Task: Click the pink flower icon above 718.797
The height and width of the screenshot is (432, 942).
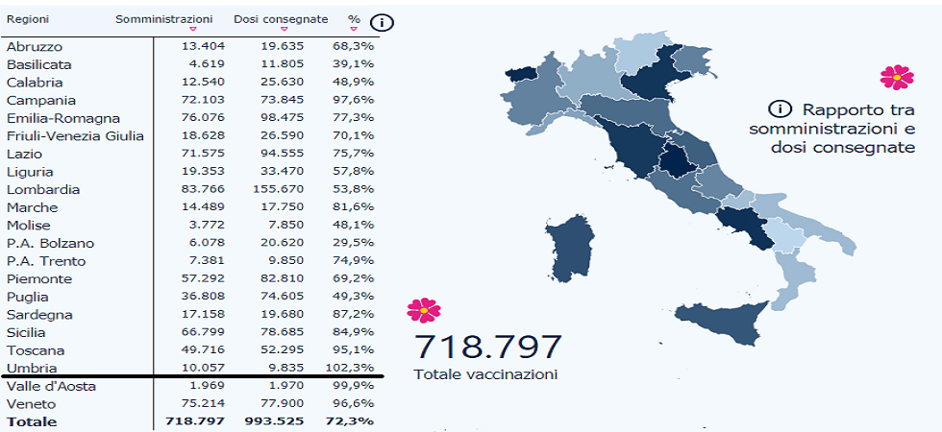Action: point(423,309)
